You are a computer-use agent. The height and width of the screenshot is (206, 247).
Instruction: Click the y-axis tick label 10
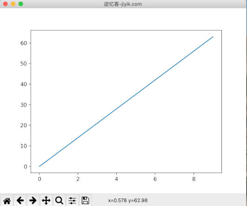(24, 146)
